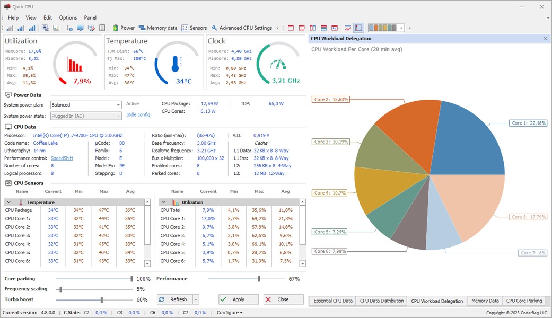Click the Turbo boost slider handle

101,300
